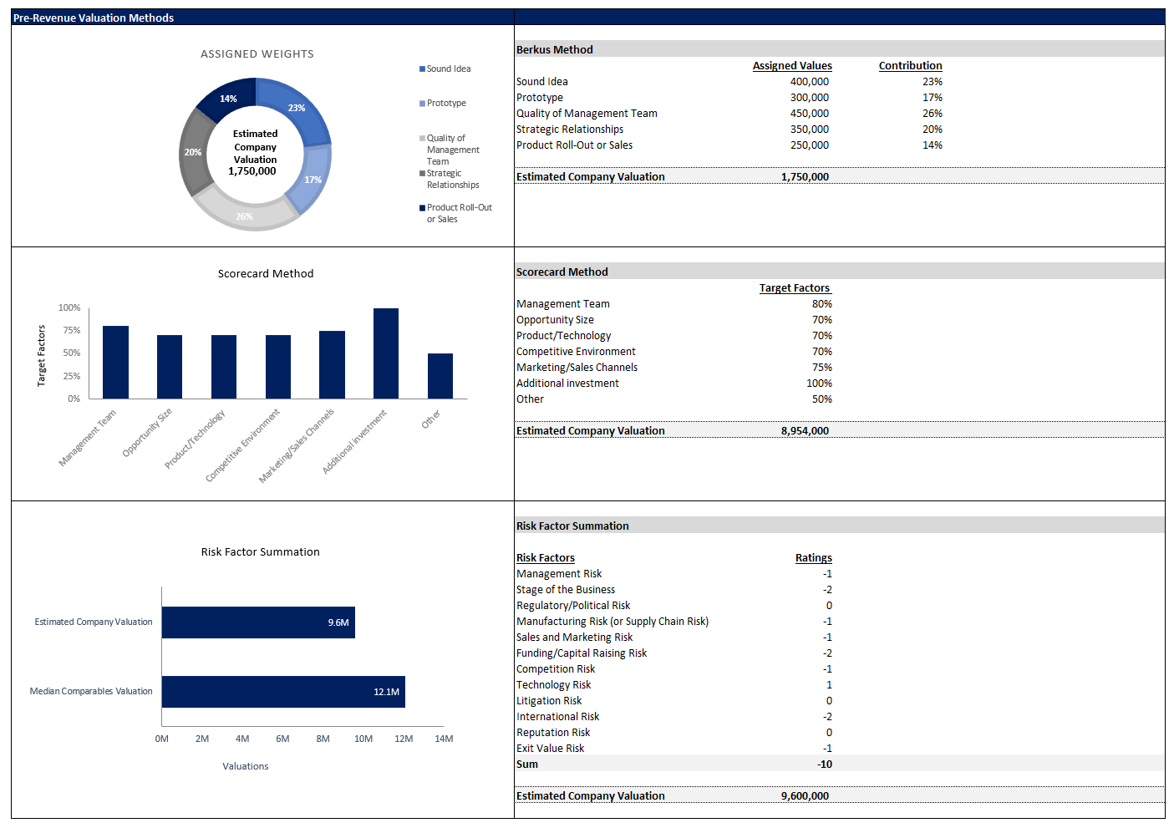Select Product Roll-Out or Sales legend entry
1174x828 pixels.
(458, 213)
